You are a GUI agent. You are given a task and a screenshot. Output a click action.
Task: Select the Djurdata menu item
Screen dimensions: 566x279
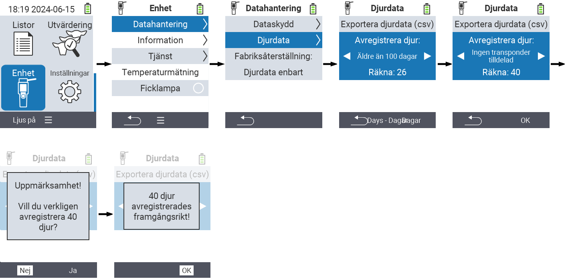[x=273, y=40]
